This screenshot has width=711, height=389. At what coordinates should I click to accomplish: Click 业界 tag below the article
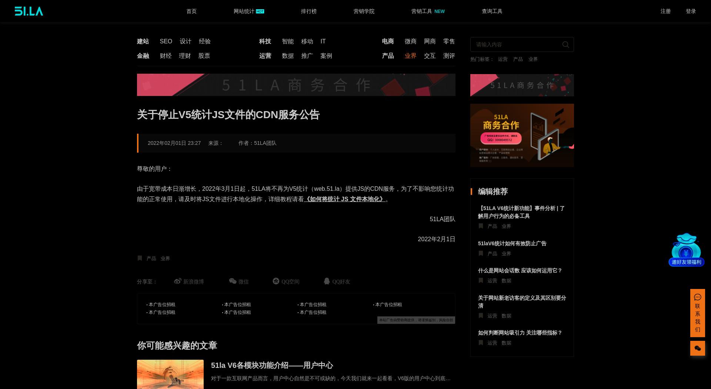[165, 258]
